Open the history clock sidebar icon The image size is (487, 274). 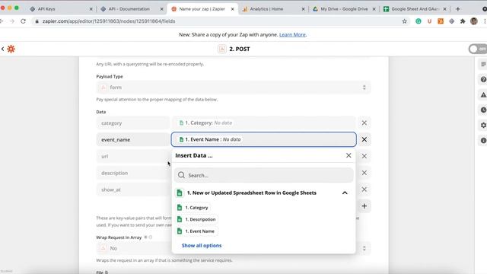point(483,110)
